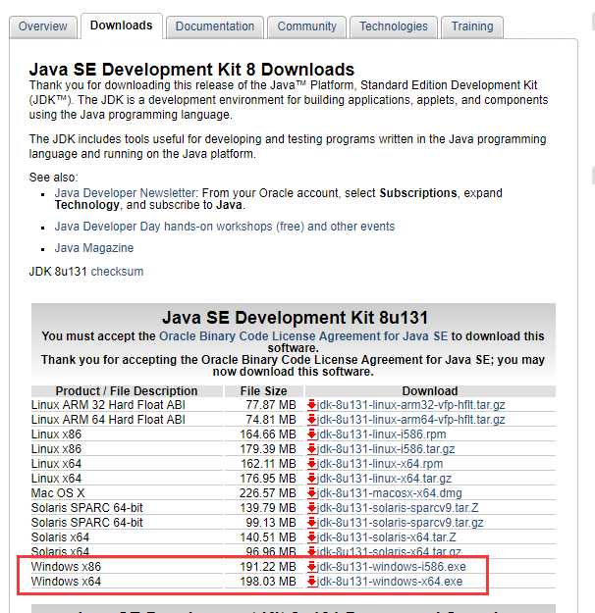Viewport: 595px width, 613px height.
Task: Click the download arrow icon for linux-arm32
Action: (x=311, y=405)
